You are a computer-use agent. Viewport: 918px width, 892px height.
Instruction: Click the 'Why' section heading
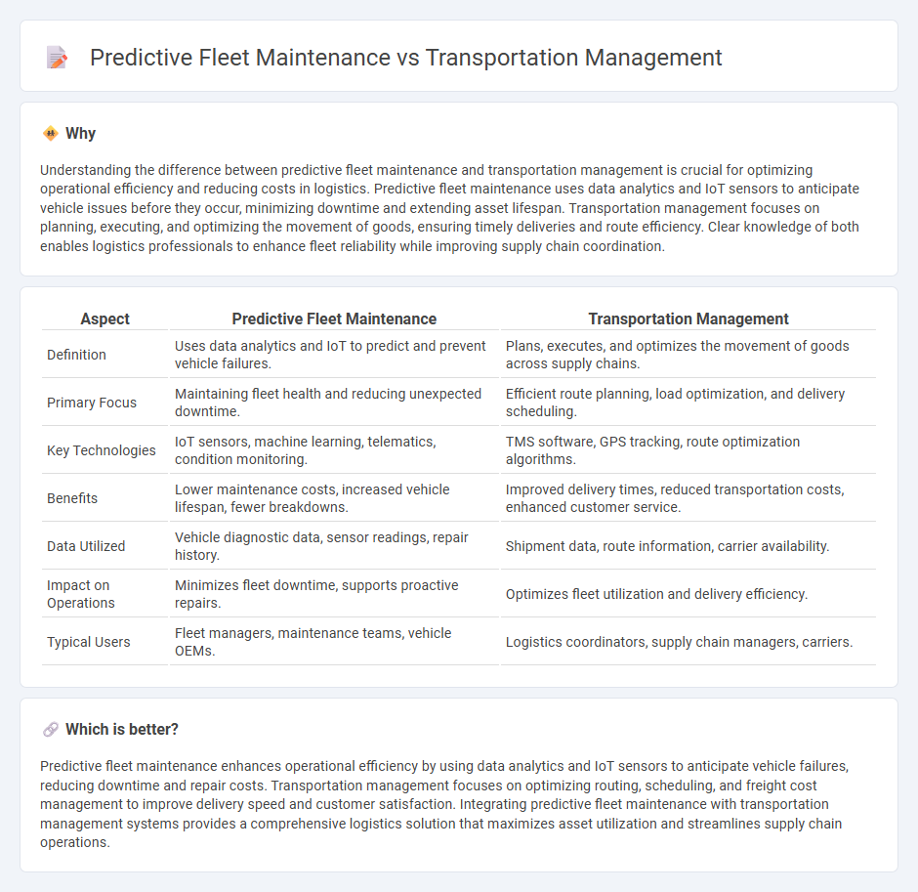coord(80,134)
